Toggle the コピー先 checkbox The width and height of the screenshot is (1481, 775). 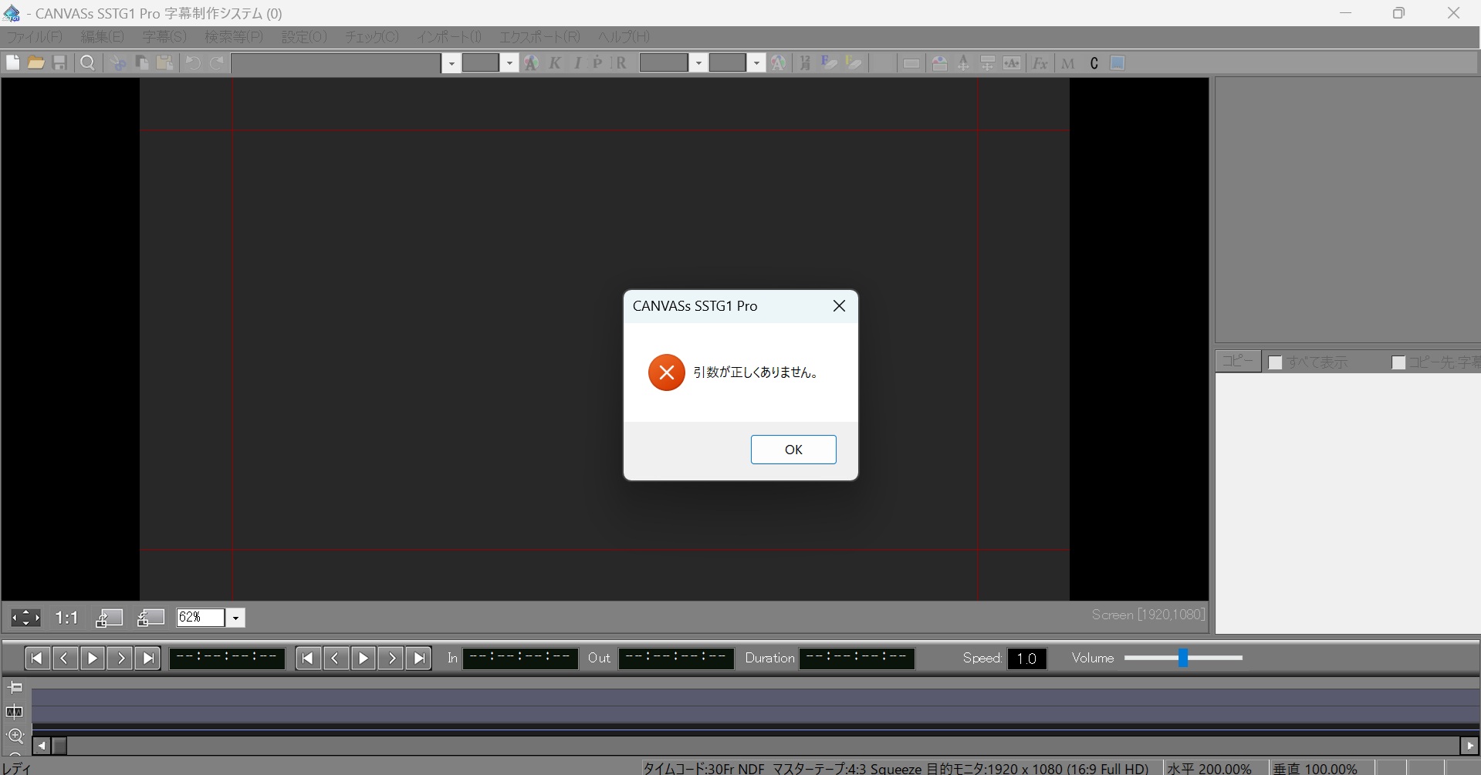coord(1398,362)
